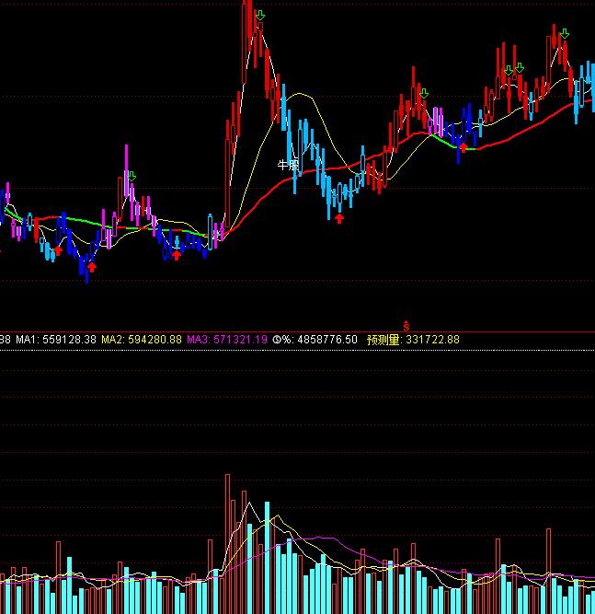Click the 牛股 label on the chart
The image size is (595, 614).
click(289, 165)
